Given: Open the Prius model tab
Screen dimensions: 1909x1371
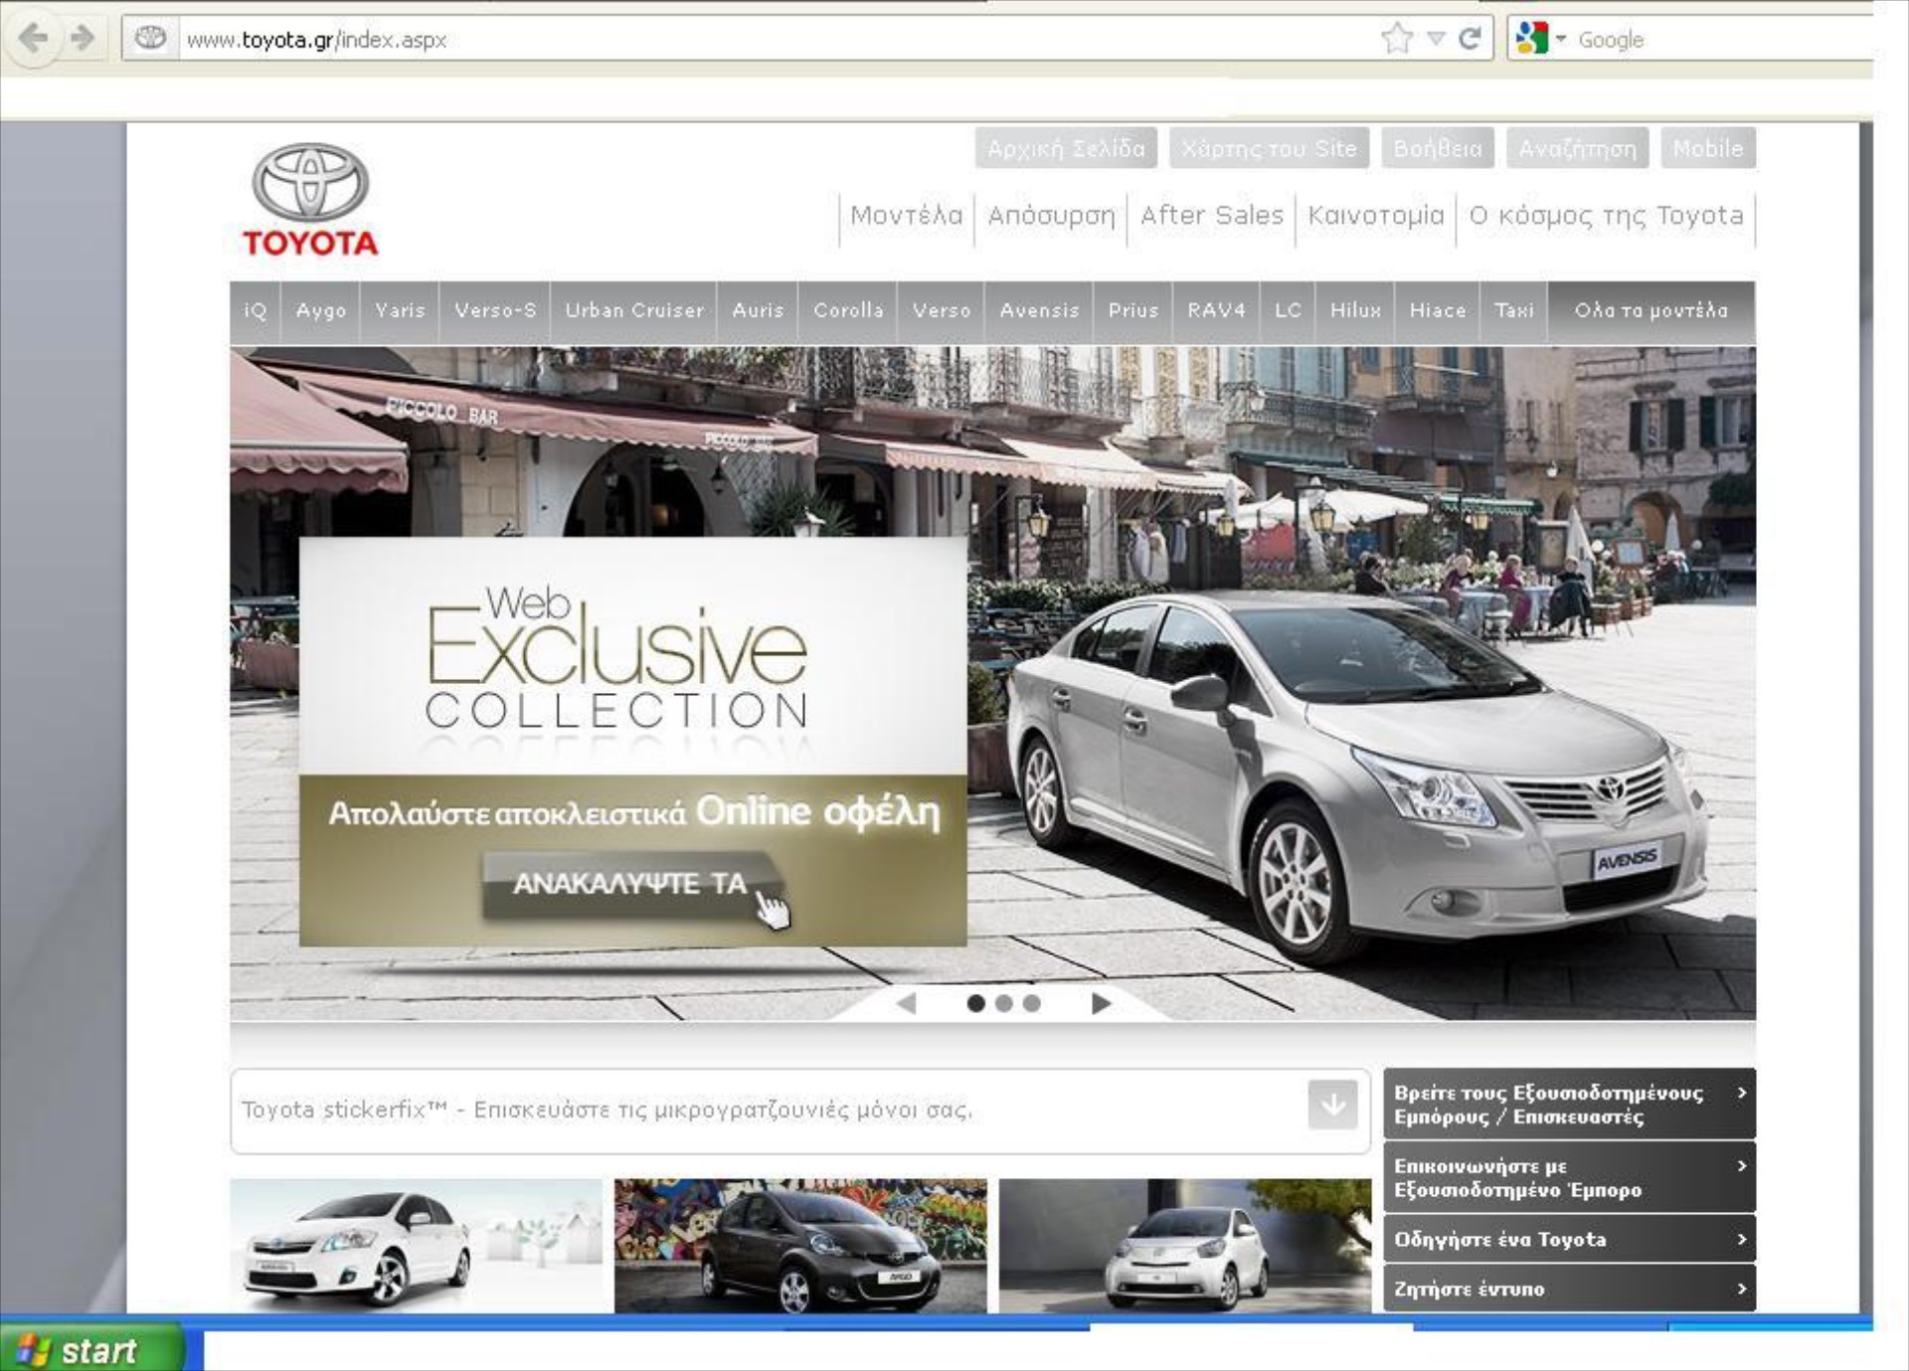Looking at the screenshot, I should pos(1133,310).
